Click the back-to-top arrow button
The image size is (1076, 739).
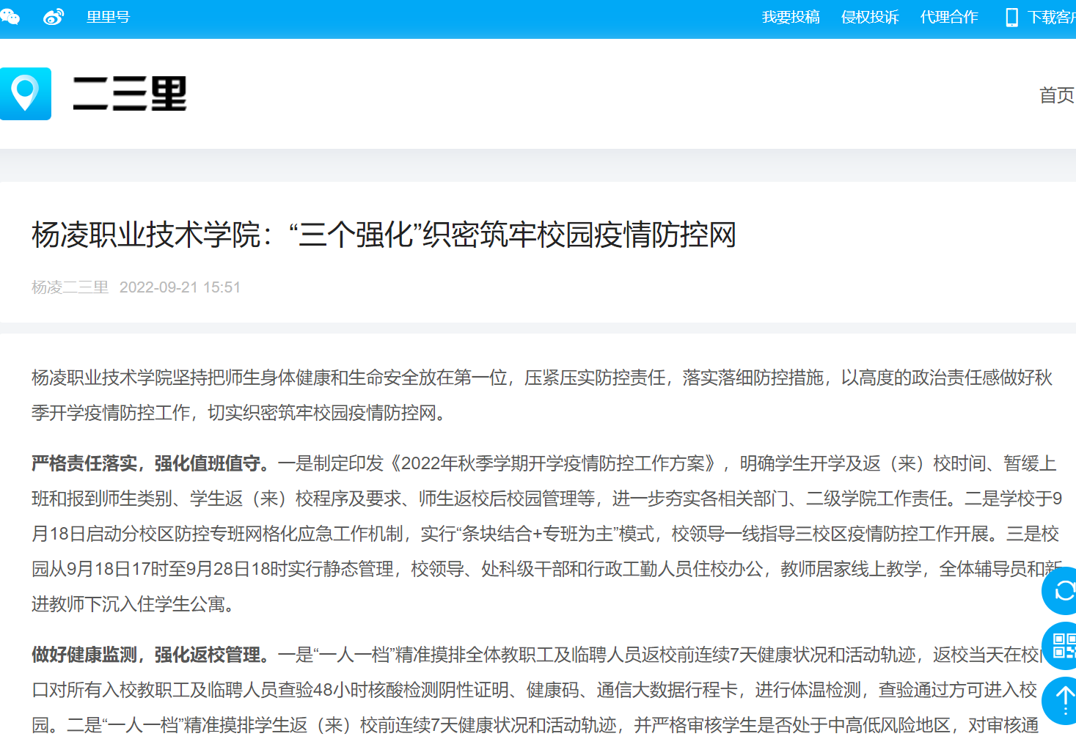coord(1063,701)
